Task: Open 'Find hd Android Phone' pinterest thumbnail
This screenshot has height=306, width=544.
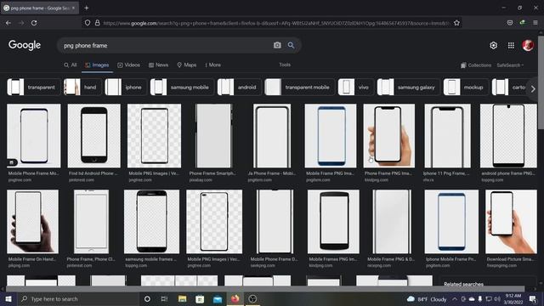Action: click(x=94, y=136)
